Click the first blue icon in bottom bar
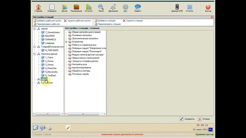 36,128
